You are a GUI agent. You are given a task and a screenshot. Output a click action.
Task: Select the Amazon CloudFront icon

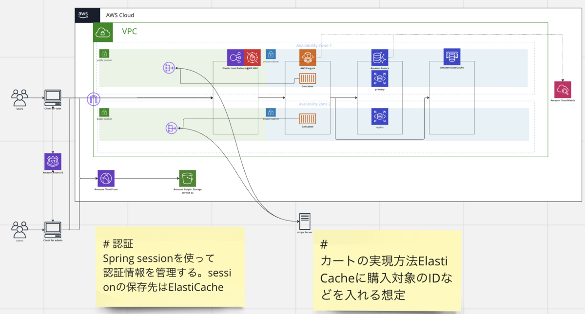(x=106, y=178)
